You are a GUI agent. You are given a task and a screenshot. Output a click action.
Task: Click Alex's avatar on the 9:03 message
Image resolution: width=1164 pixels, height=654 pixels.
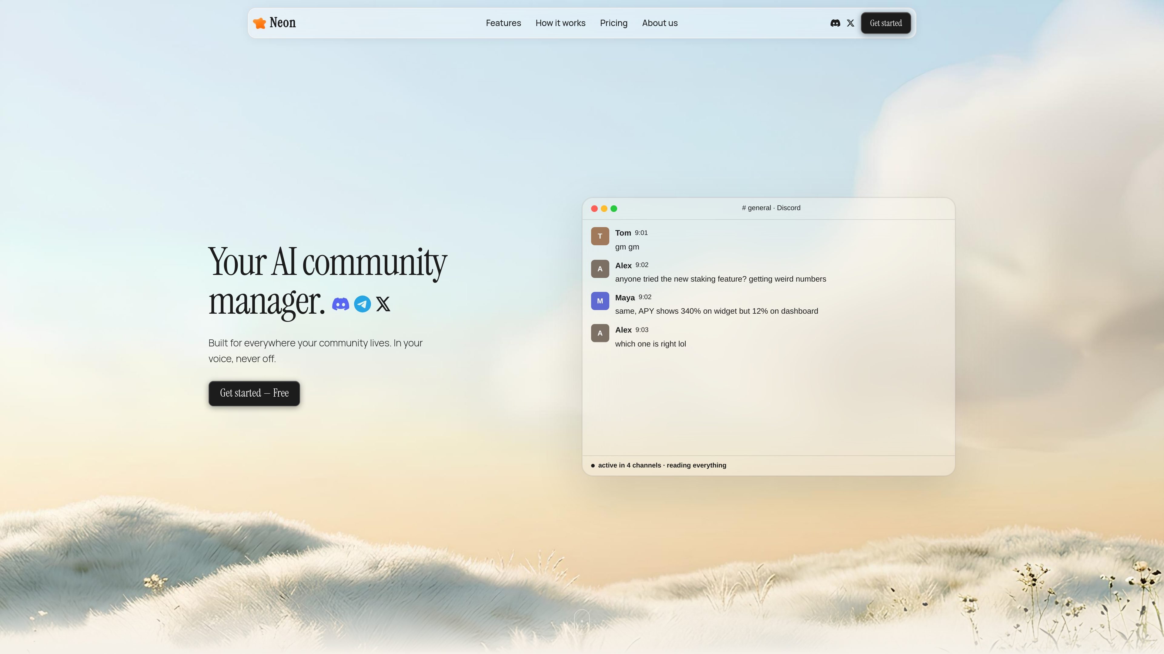click(x=600, y=333)
